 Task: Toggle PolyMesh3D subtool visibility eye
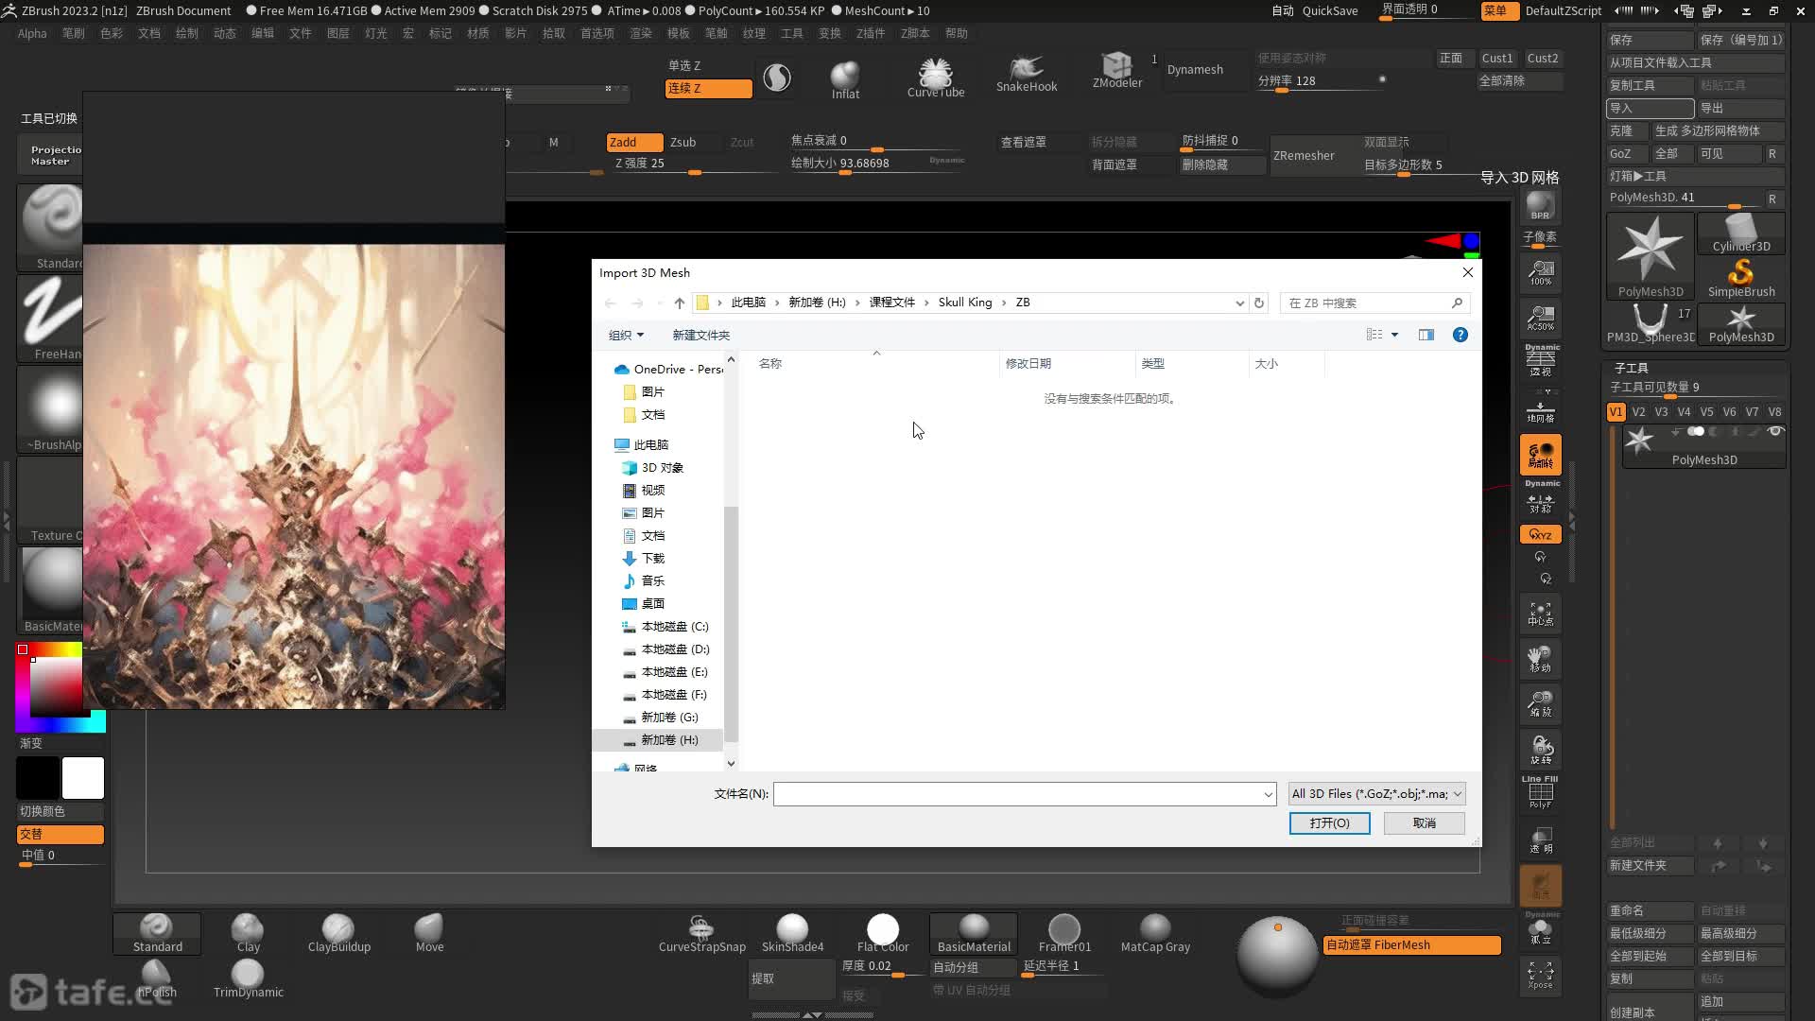(x=1775, y=431)
